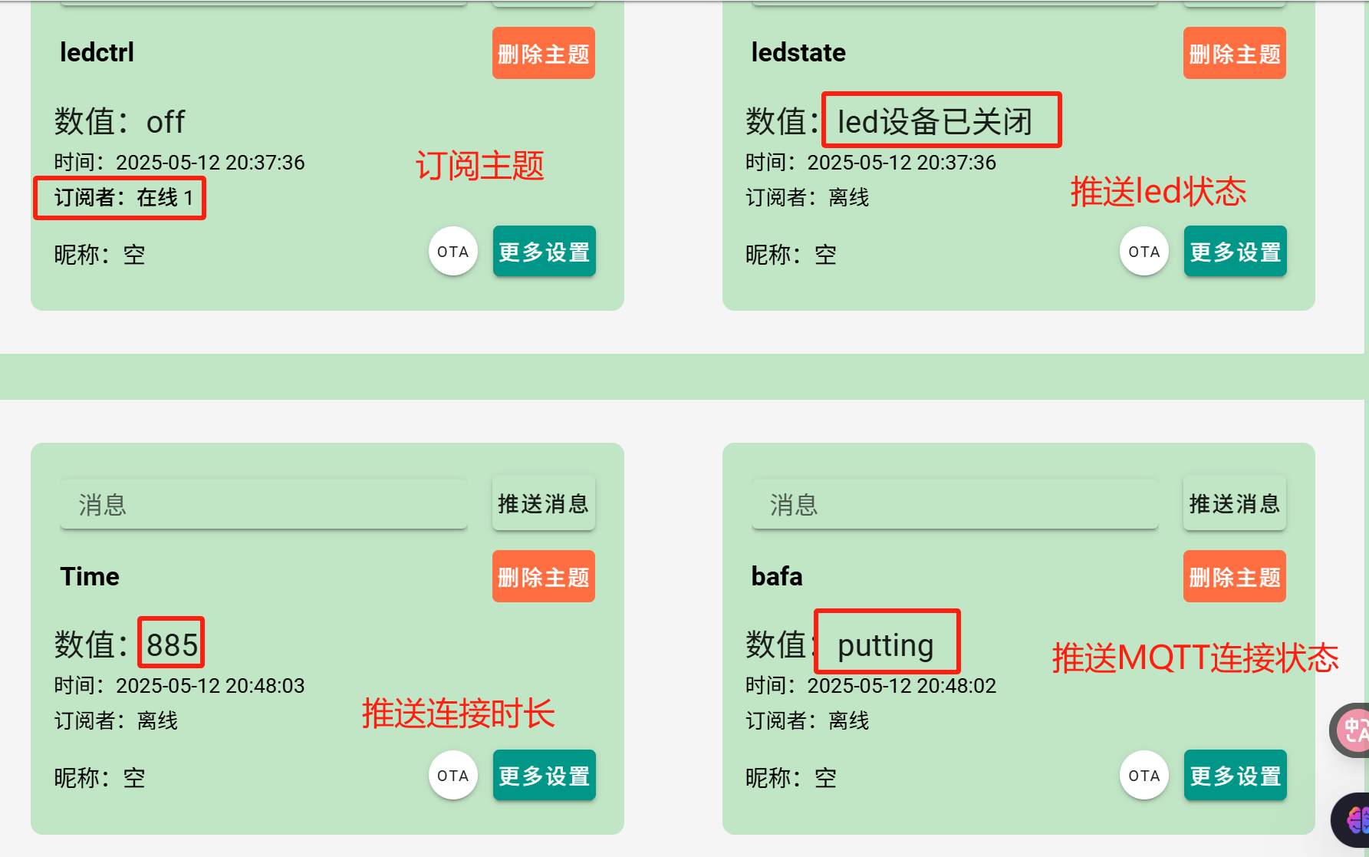Click the 消息 input field above bafa
The width and height of the screenshot is (1369, 857).
pyautogui.click(x=954, y=505)
